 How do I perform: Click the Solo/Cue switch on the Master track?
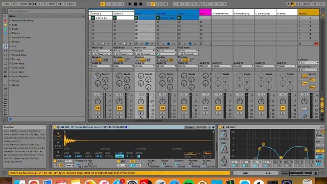click(x=305, y=109)
